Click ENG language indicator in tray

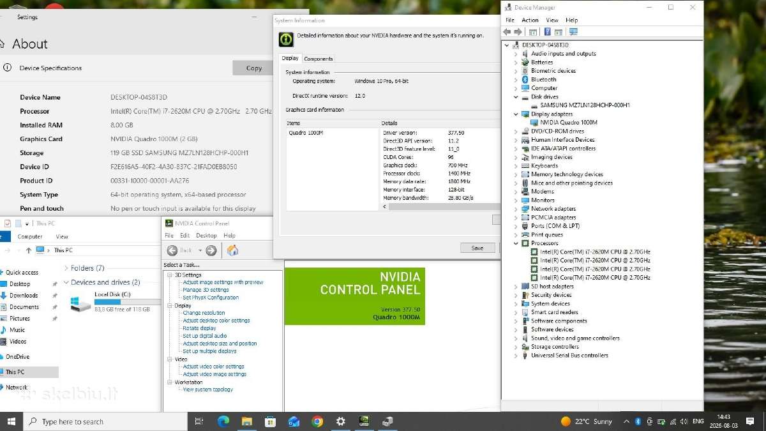[x=698, y=421]
